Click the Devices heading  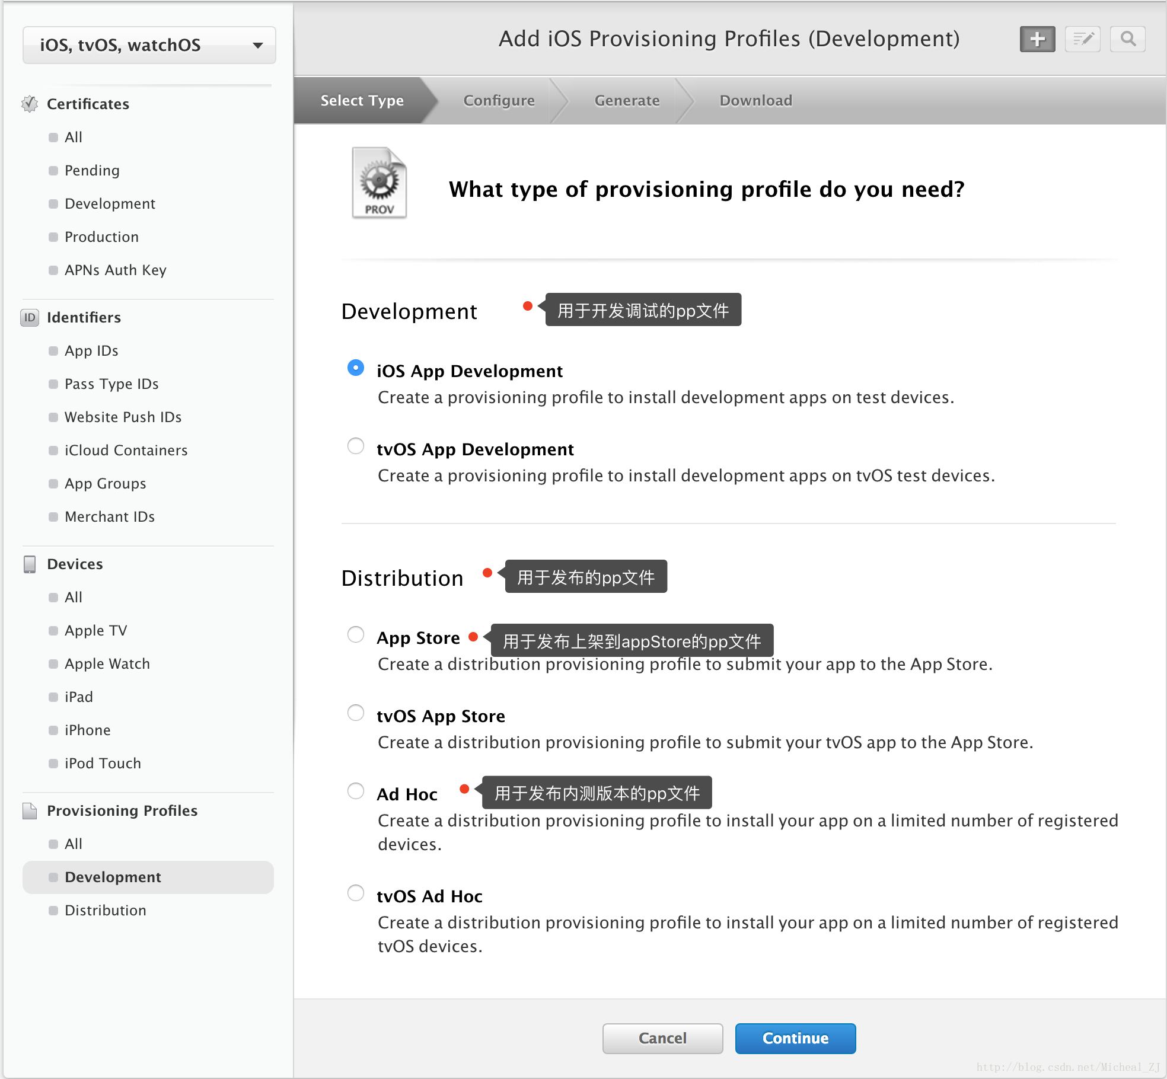click(x=75, y=564)
